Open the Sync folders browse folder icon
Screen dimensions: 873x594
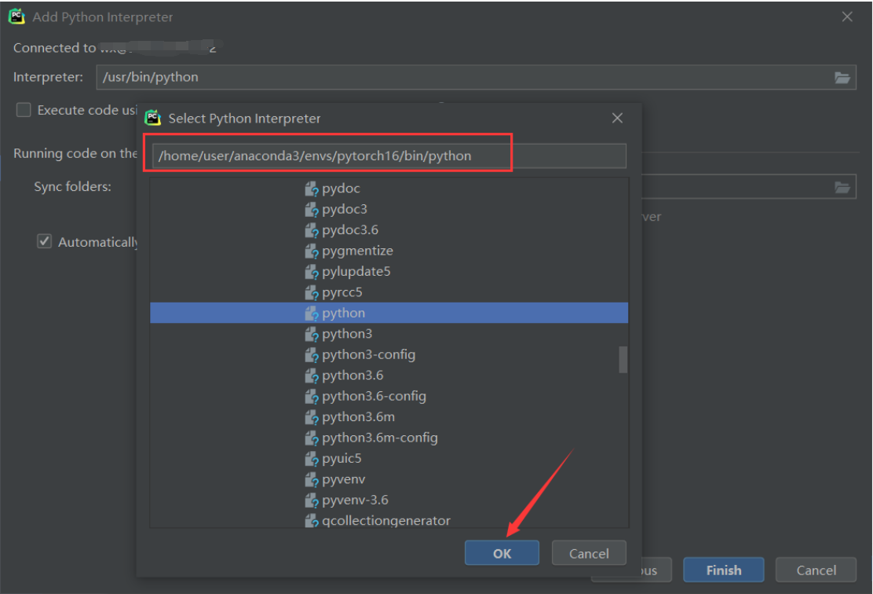click(842, 187)
